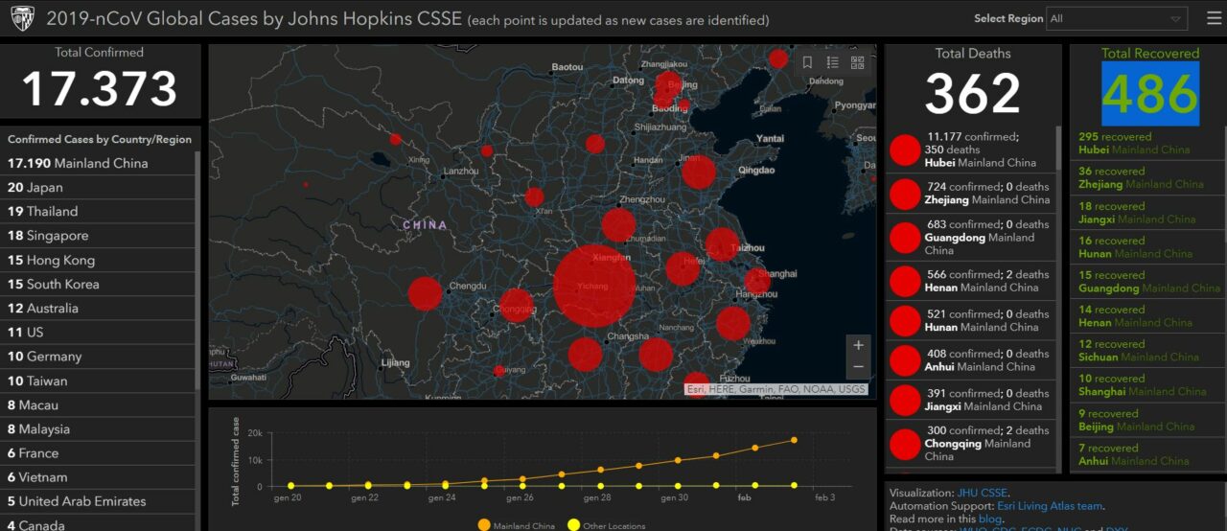Image resolution: width=1227 pixels, height=531 pixels.
Task: Click the Total Deaths 362 counter
Action: 972,94
